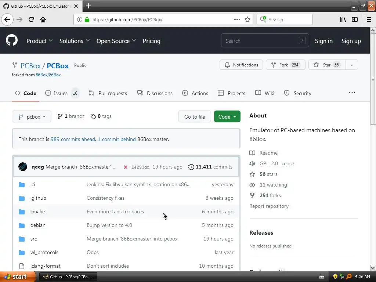Click the GitHub search field
This screenshot has width=376, height=282.
(x=265, y=41)
